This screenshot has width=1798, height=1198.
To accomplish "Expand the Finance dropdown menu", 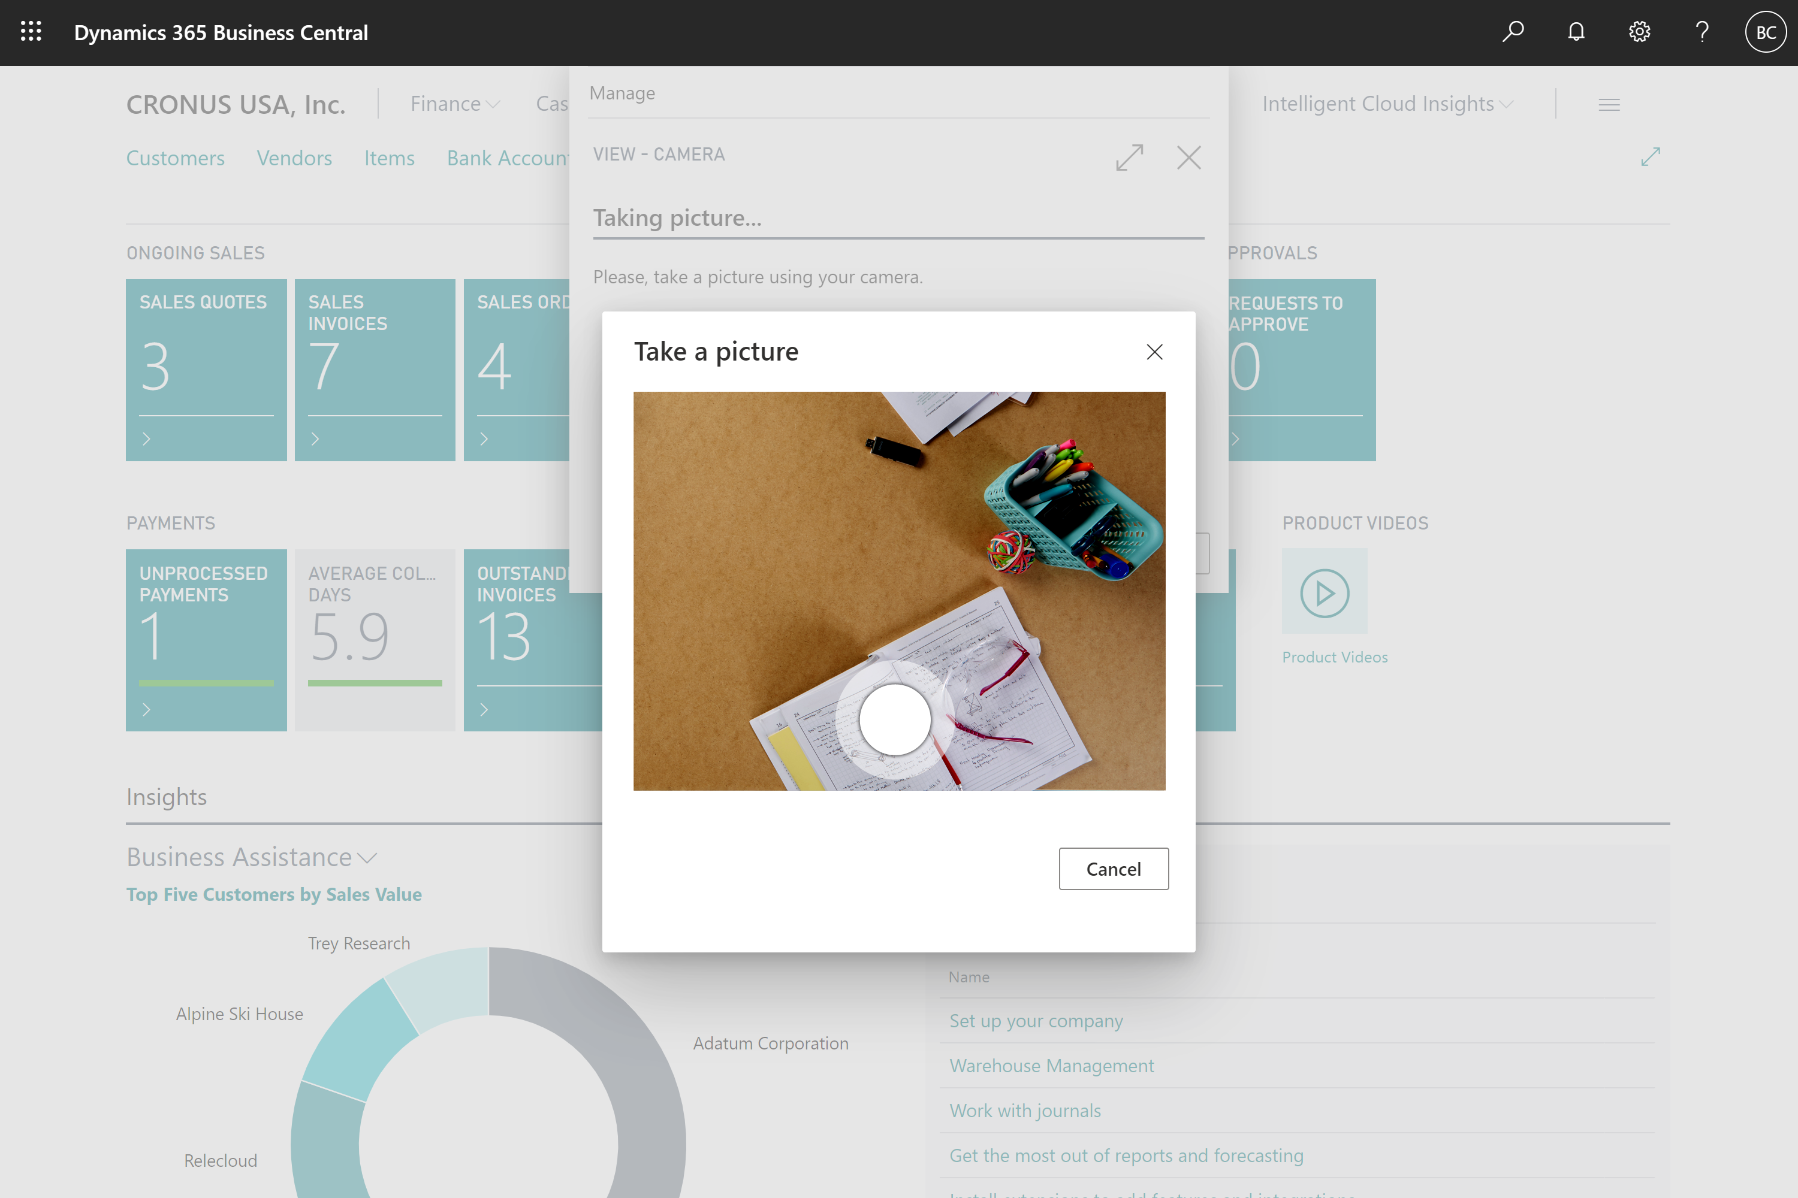I will 455,103.
